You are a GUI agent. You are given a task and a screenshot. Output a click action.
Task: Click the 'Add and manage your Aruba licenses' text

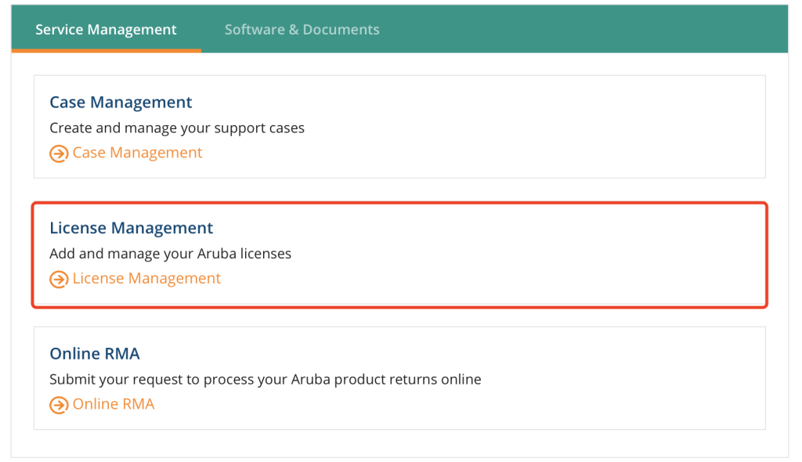point(170,254)
